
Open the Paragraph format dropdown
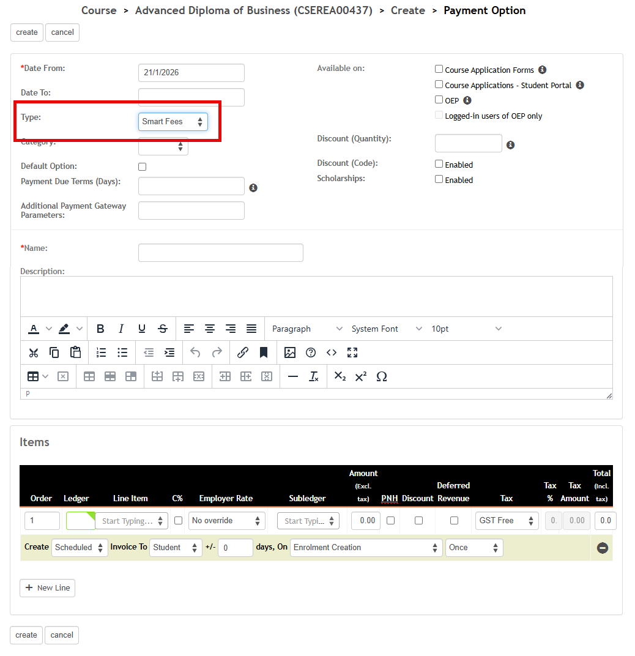tap(307, 329)
